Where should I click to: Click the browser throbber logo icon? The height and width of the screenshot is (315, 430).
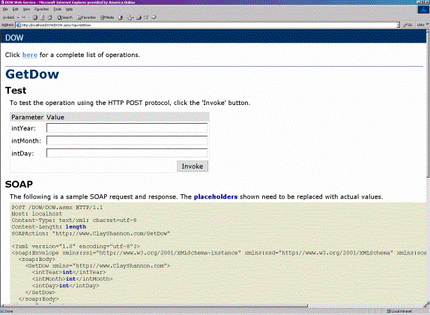423,10
